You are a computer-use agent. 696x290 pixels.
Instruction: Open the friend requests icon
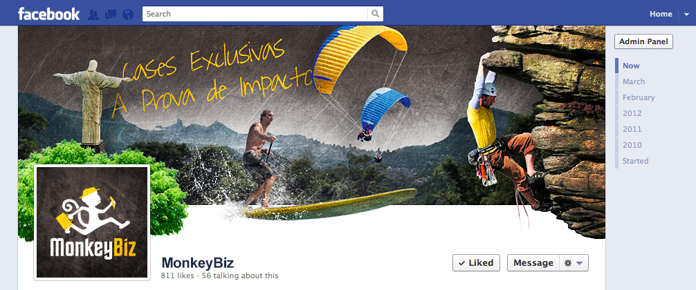[x=93, y=14]
